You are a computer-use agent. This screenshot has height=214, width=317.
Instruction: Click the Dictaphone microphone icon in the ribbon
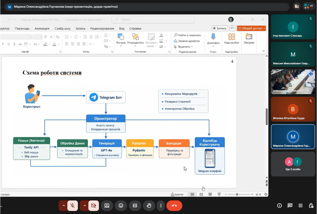[x=213, y=37]
